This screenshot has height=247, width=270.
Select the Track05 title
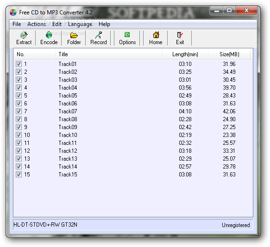(68, 96)
